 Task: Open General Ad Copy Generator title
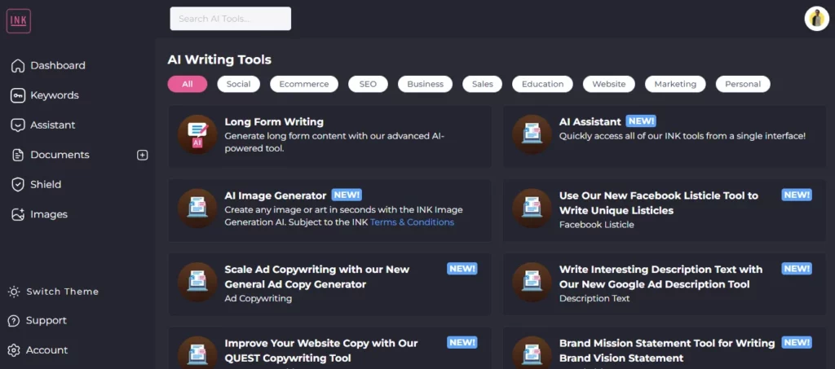[x=317, y=277]
